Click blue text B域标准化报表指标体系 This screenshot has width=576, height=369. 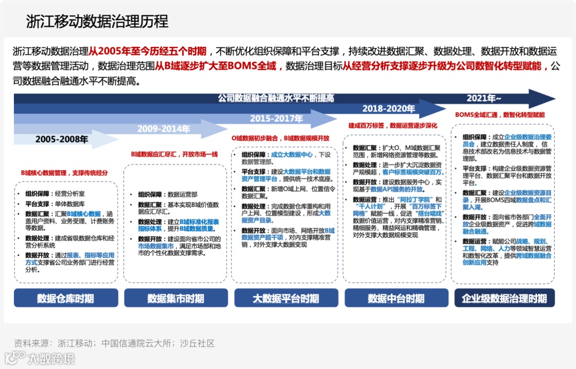click(x=179, y=225)
